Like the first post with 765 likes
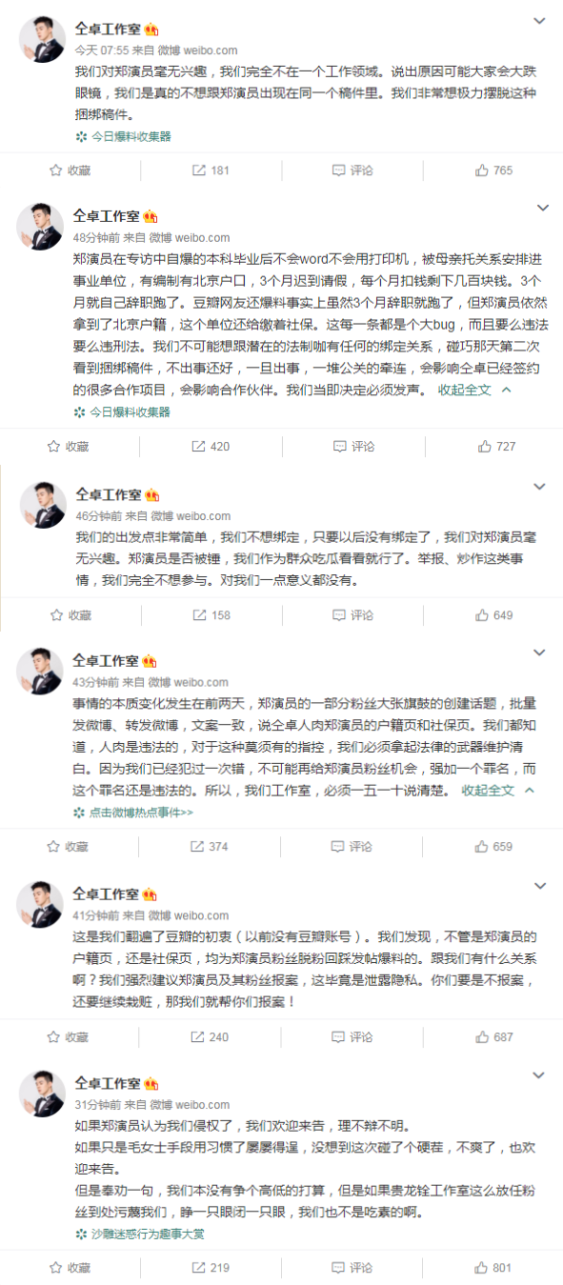 coord(481,171)
